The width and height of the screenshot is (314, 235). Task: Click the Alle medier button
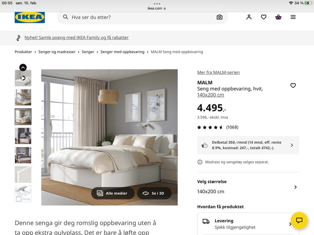coord(113,193)
